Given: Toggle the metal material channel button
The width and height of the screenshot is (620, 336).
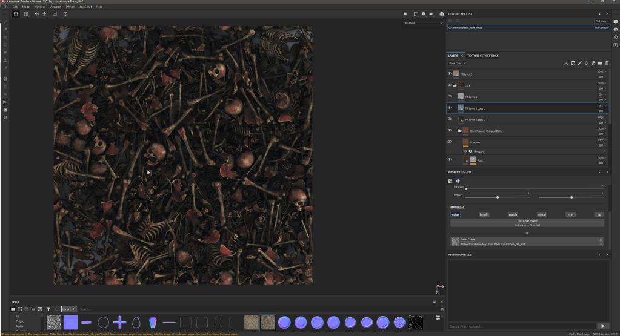Looking at the screenshot, I should point(541,214).
